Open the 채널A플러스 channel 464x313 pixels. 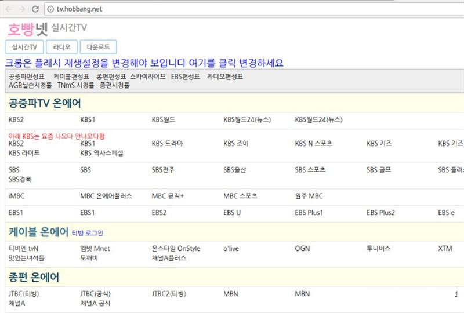169,258
